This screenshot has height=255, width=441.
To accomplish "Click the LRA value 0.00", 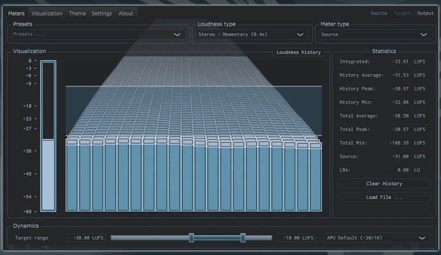I will 402,170.
